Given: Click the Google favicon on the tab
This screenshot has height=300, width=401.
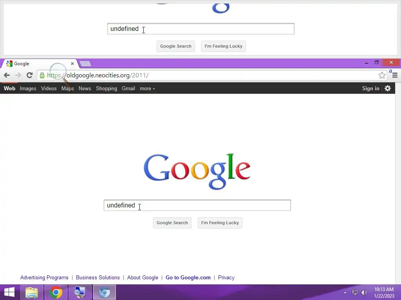Looking at the screenshot, I should (x=9, y=64).
